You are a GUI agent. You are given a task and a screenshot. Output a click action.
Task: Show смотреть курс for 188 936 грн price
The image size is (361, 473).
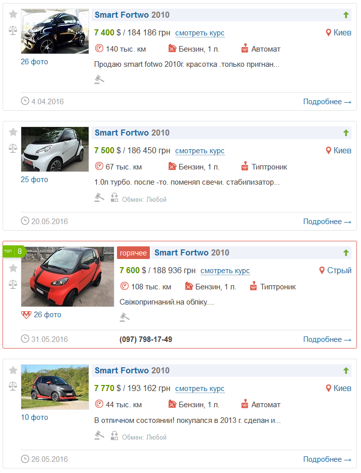click(x=225, y=271)
